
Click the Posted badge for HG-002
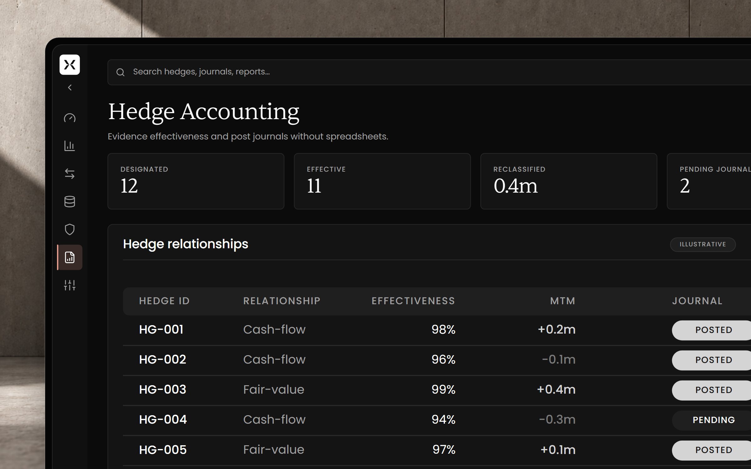point(712,360)
